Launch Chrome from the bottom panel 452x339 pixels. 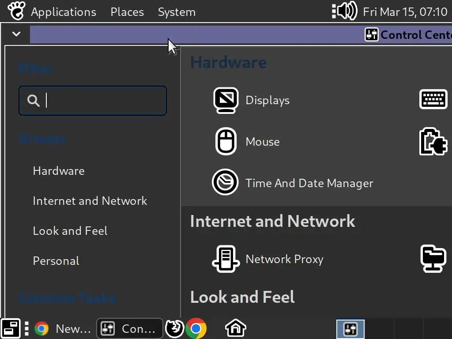[x=196, y=328]
